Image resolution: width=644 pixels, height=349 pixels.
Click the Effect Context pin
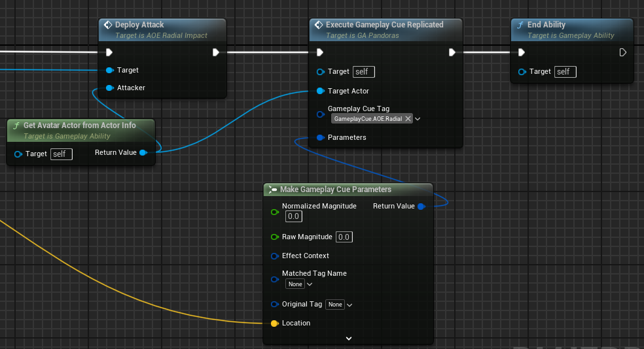(x=275, y=256)
